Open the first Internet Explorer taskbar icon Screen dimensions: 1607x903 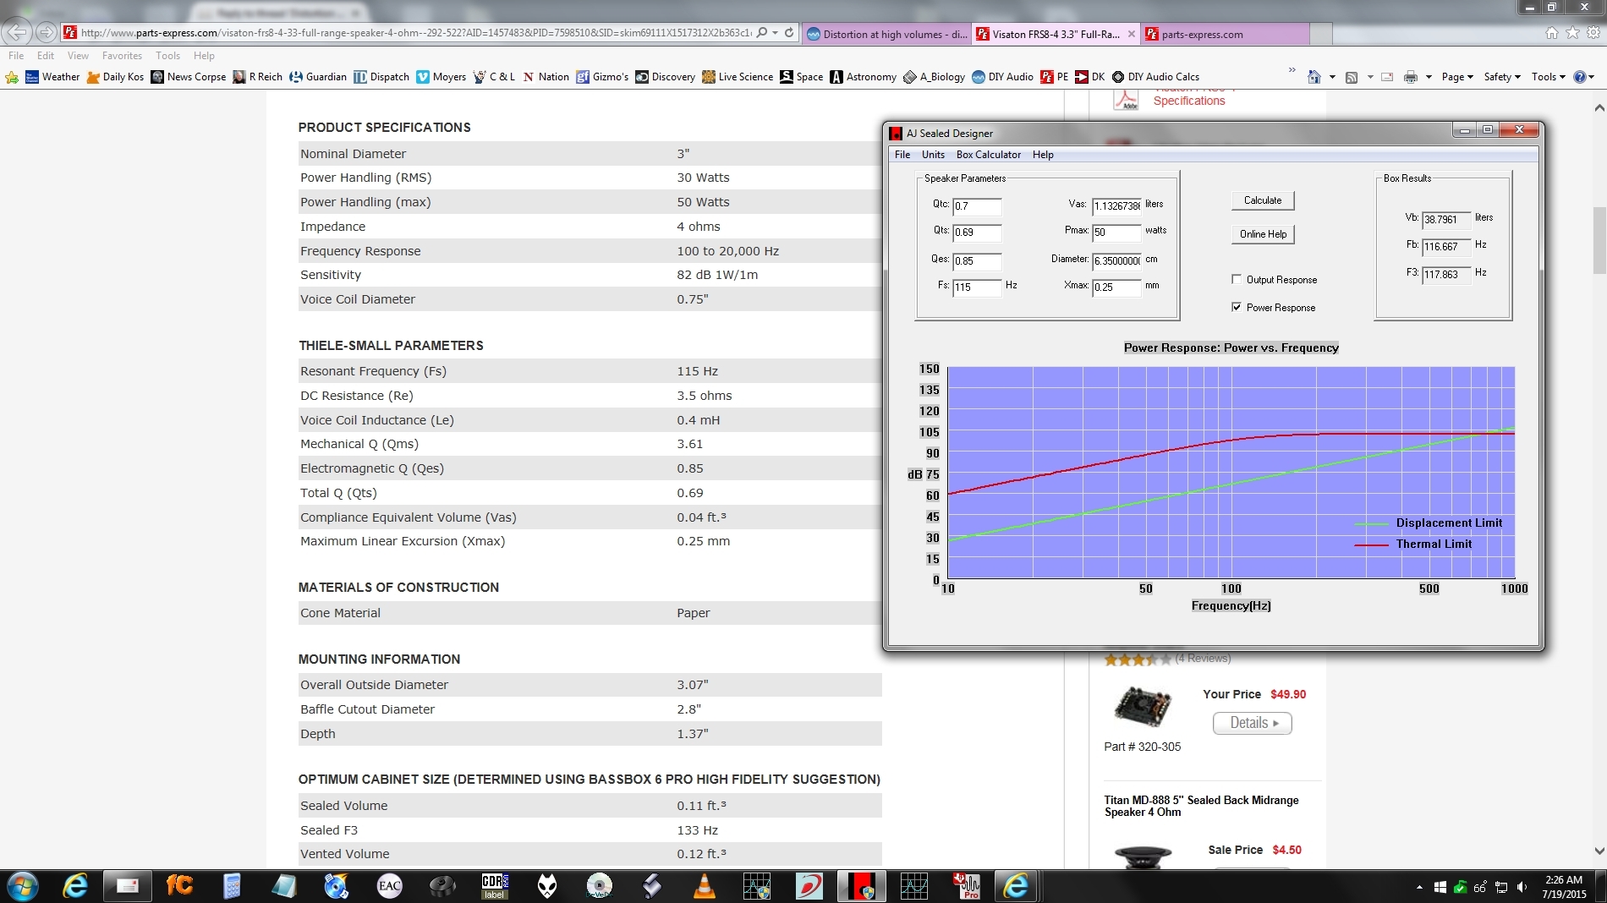point(75,886)
